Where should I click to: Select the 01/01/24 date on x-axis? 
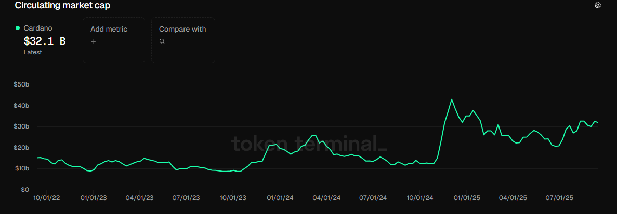coord(281,198)
